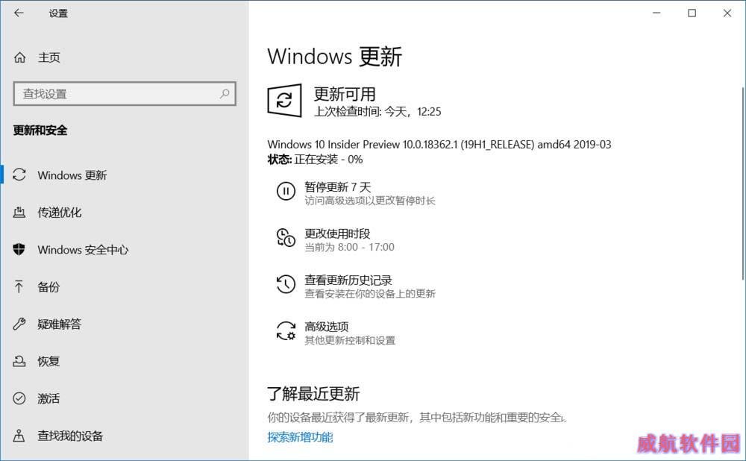Image resolution: width=746 pixels, height=461 pixels.
Task: Open 查看更新历史记录
Action: (348, 280)
